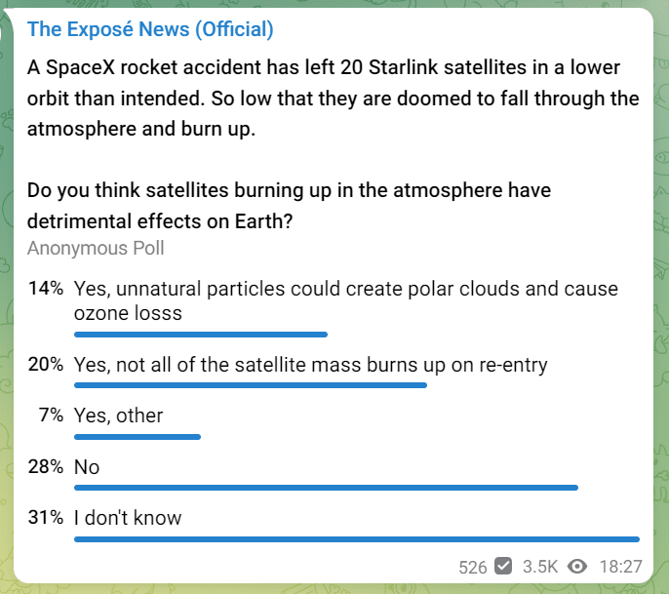
Task: Click the SpaceX rocket accident message text
Action: 333,99
